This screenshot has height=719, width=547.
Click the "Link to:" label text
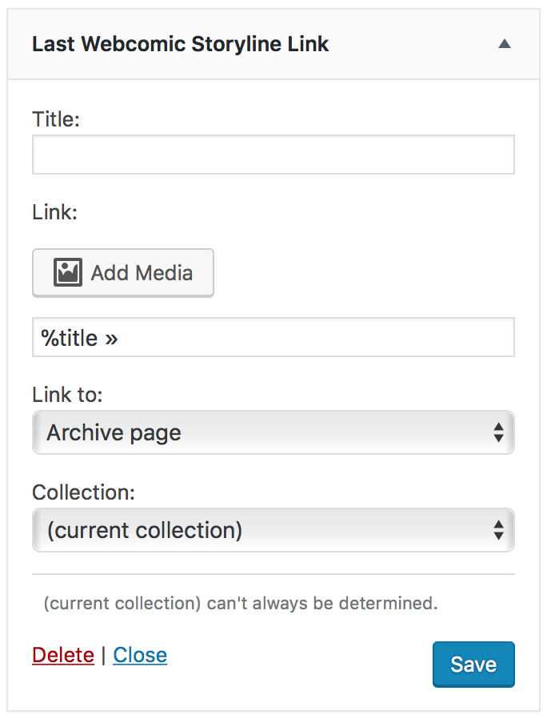click(67, 395)
